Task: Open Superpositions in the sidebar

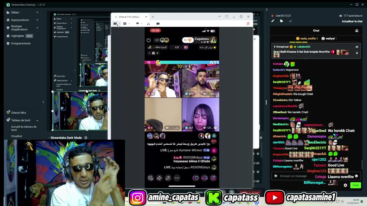Action: click(20, 20)
